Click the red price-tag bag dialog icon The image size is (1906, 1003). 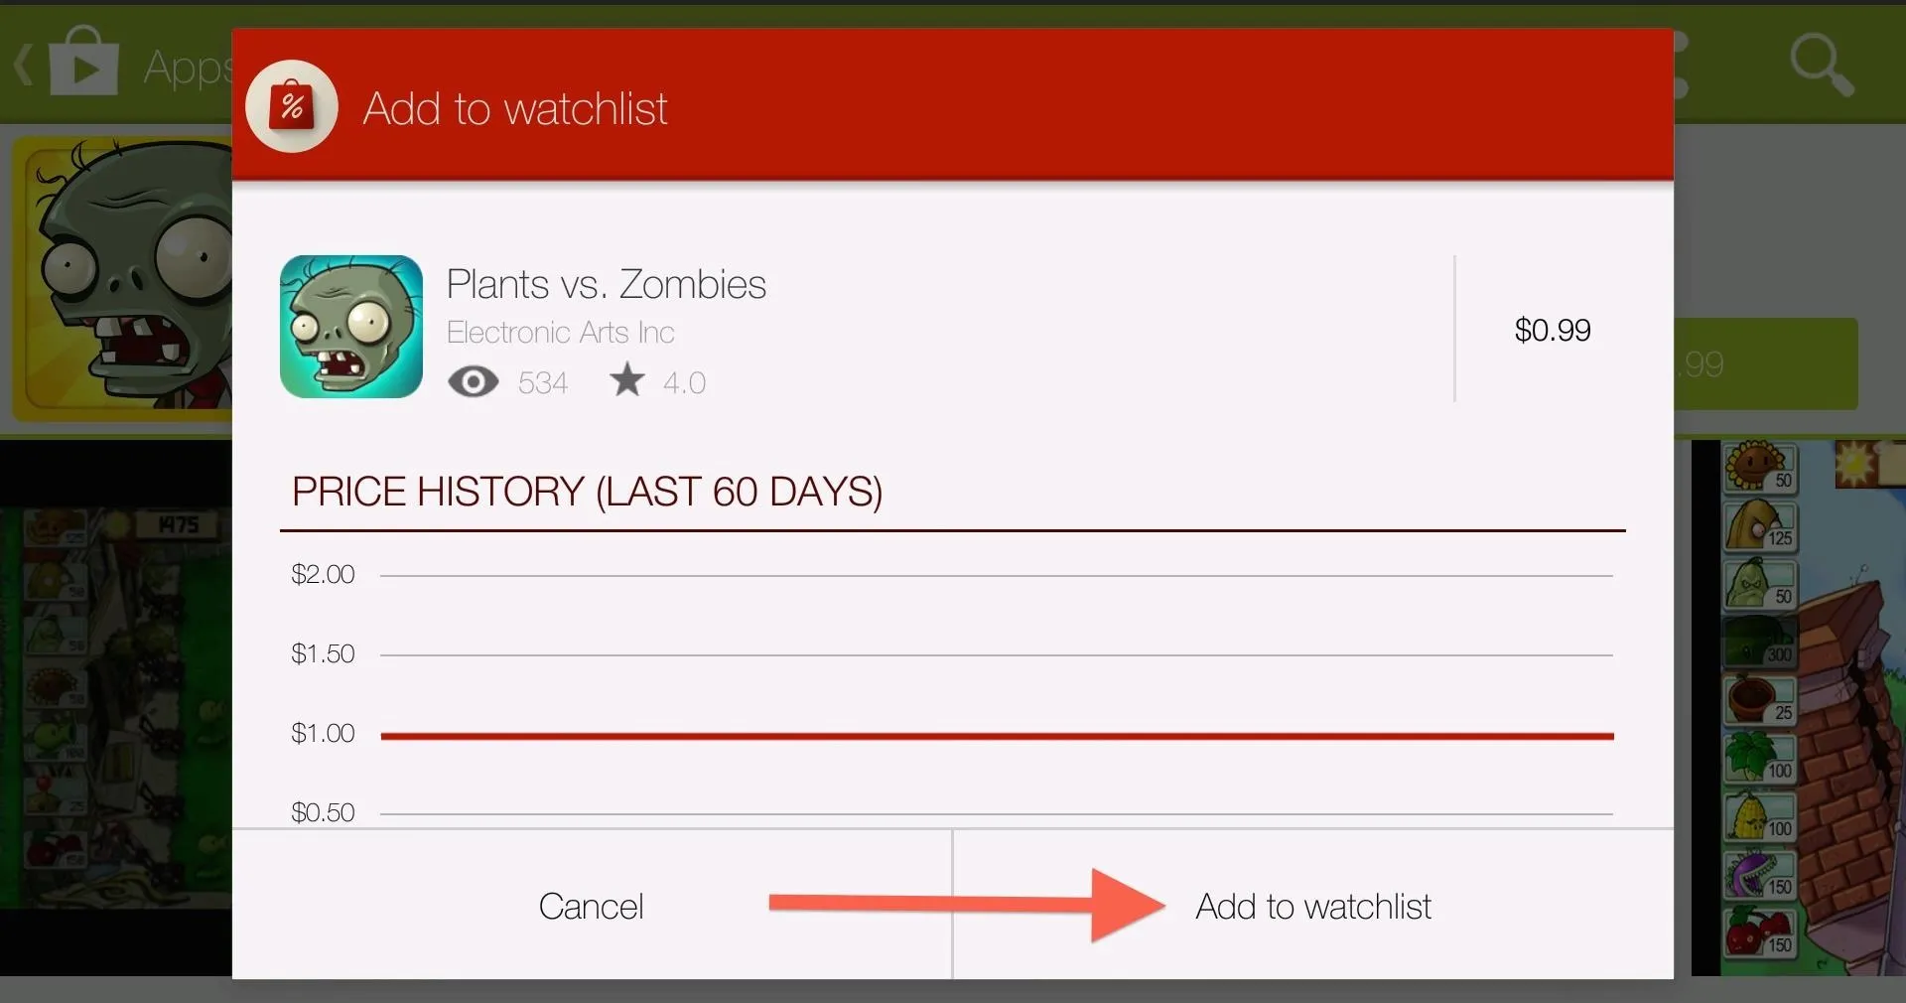(x=292, y=106)
